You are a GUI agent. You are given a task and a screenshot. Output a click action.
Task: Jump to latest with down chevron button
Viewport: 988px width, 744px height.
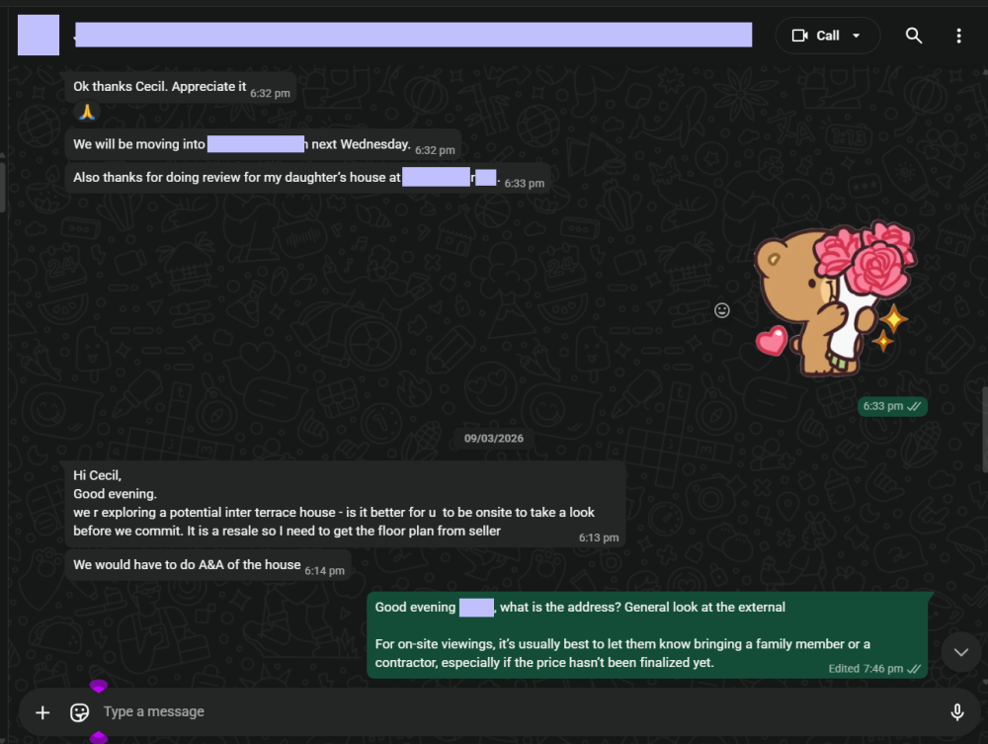[960, 652]
